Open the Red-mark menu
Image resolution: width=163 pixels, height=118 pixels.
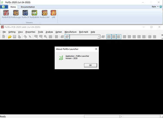coord(84,32)
